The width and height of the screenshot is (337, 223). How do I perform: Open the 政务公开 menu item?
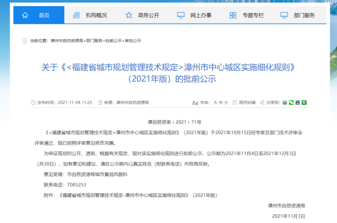(149, 15)
